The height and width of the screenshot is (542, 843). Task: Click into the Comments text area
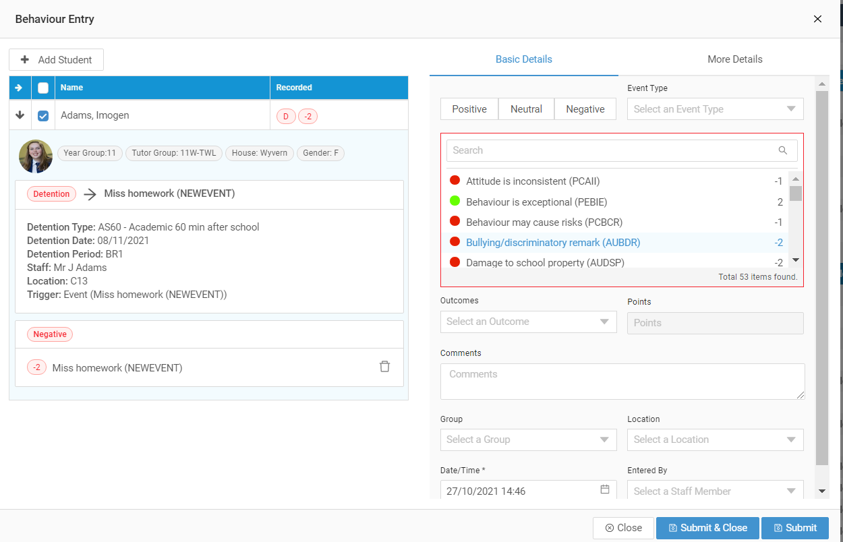click(622, 381)
